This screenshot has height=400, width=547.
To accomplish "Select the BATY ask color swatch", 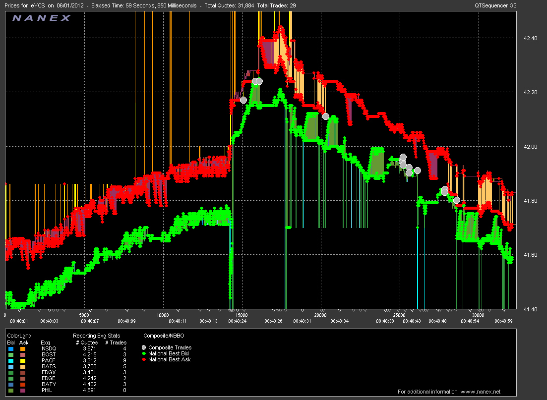I will click(23, 384).
